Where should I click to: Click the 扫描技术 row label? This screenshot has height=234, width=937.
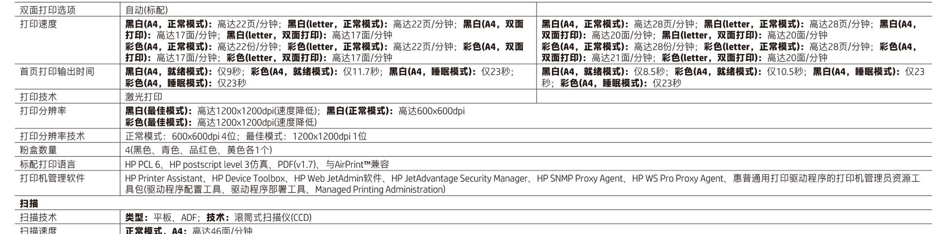38,218
